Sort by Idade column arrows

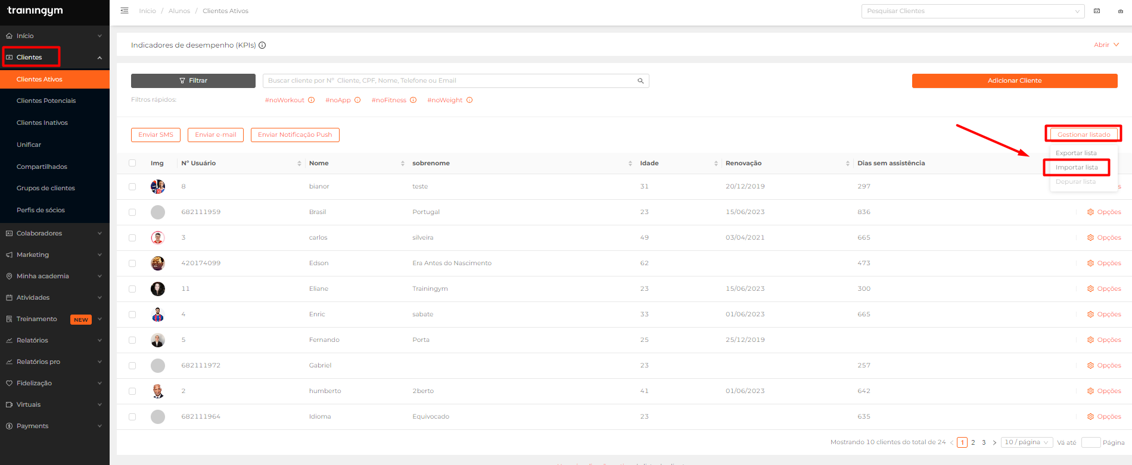pyautogui.click(x=716, y=164)
